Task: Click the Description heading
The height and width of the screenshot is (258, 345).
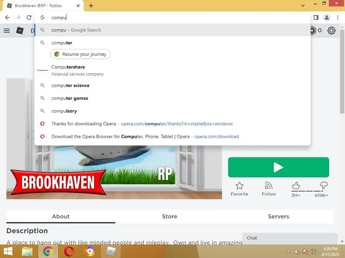Action: click(x=27, y=231)
